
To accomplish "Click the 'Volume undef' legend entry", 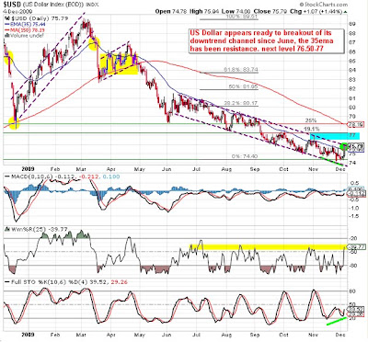I will click(25, 36).
